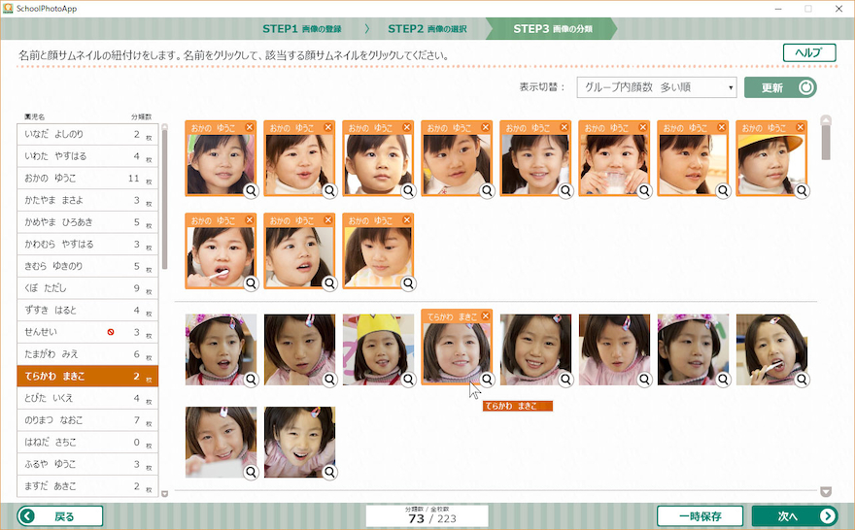Open the ヘルプ help button
This screenshot has width=855, height=530.
[x=809, y=52]
